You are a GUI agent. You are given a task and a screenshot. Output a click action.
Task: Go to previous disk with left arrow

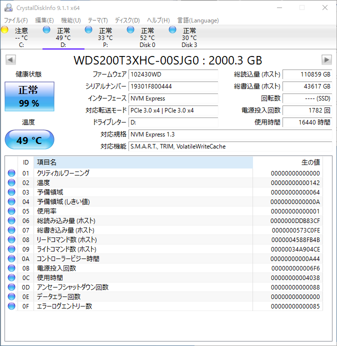click(x=10, y=59)
